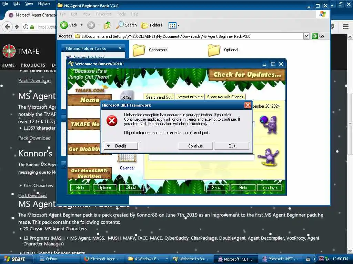Open the Share me with Friends tab
353x264 pixels.
[225, 97]
